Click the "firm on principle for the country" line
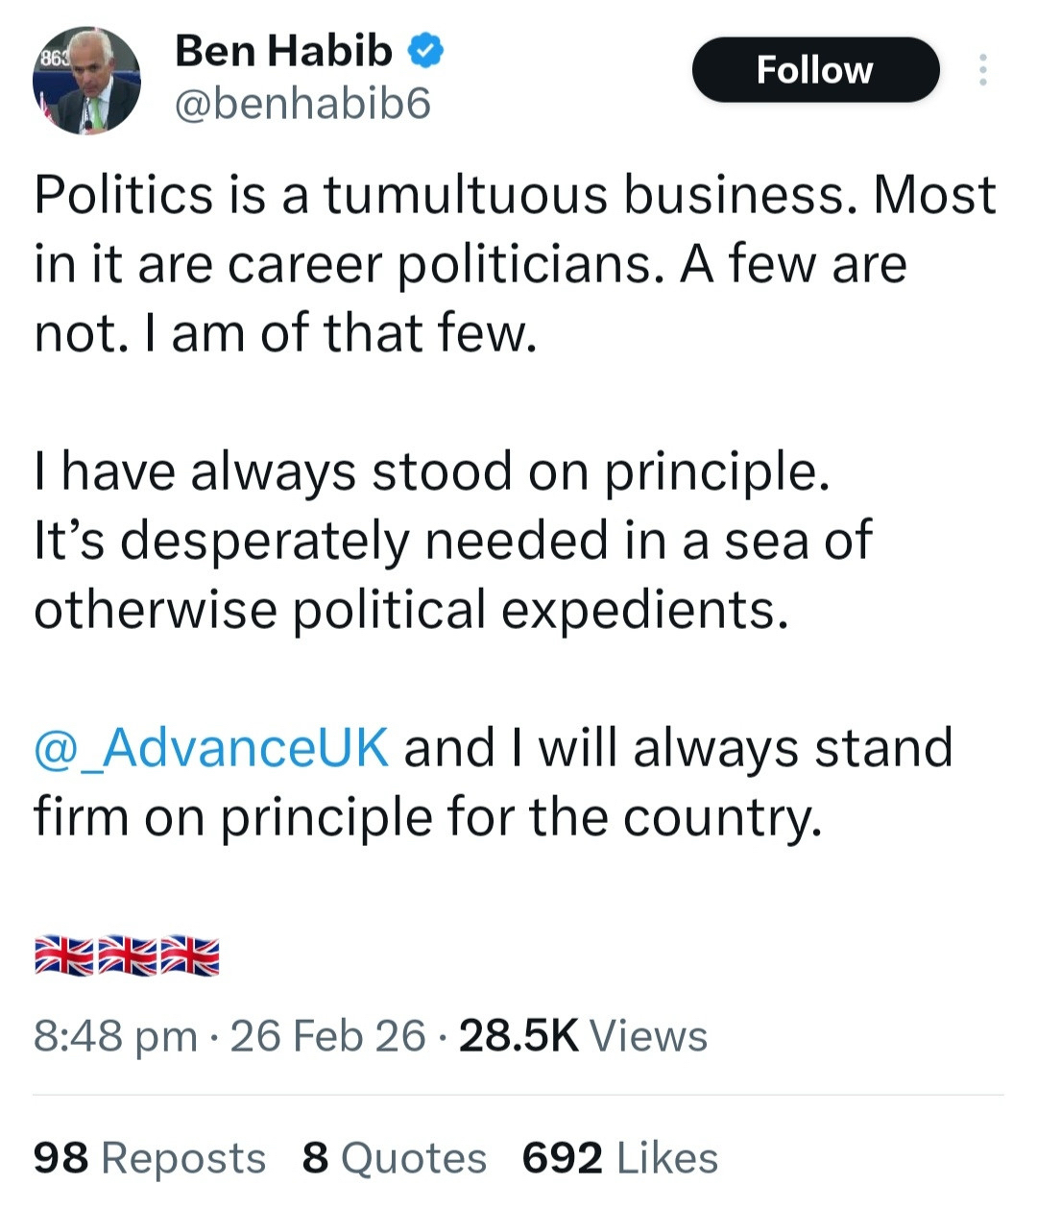The image size is (1037, 1208). (428, 817)
